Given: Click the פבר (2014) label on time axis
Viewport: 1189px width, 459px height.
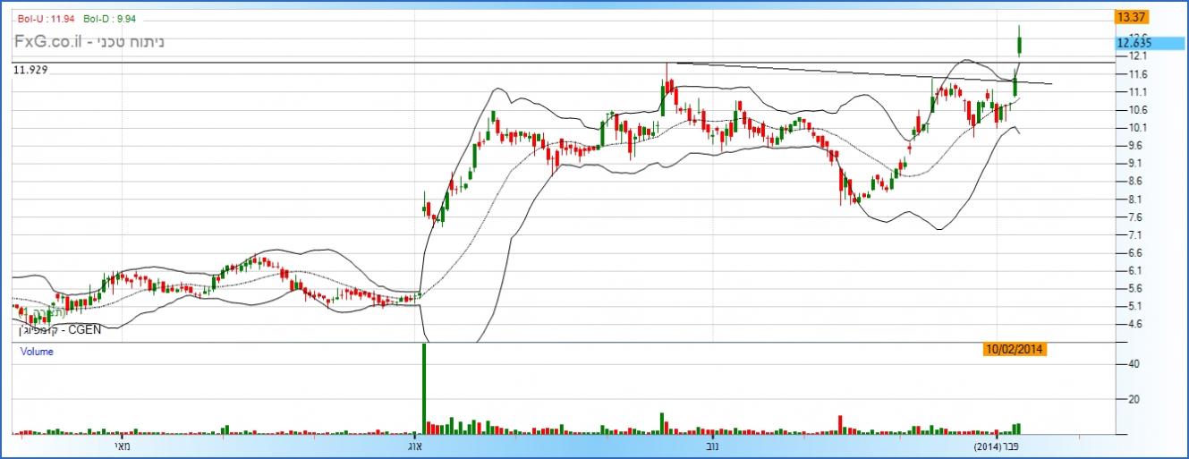Looking at the screenshot, I should tap(998, 445).
